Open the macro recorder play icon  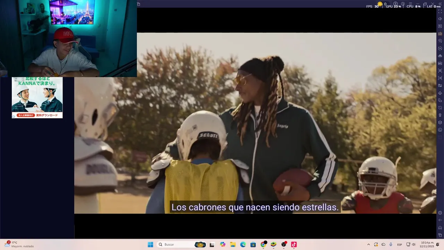point(440,41)
